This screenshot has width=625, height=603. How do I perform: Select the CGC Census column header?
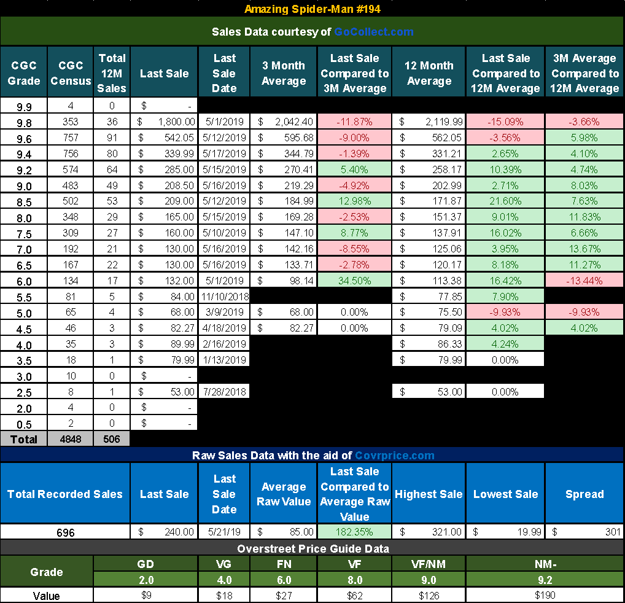tap(71, 72)
